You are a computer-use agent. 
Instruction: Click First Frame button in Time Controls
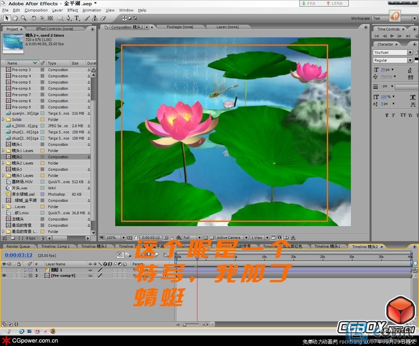pyautogui.click(x=377, y=36)
